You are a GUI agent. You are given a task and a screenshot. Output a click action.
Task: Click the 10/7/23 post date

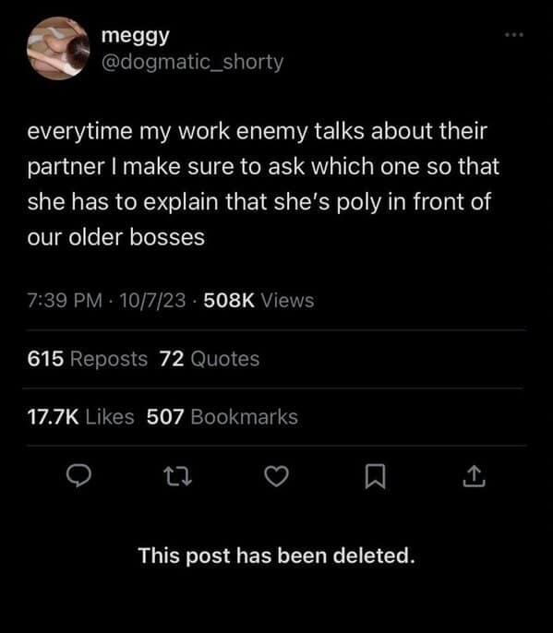coord(152,301)
